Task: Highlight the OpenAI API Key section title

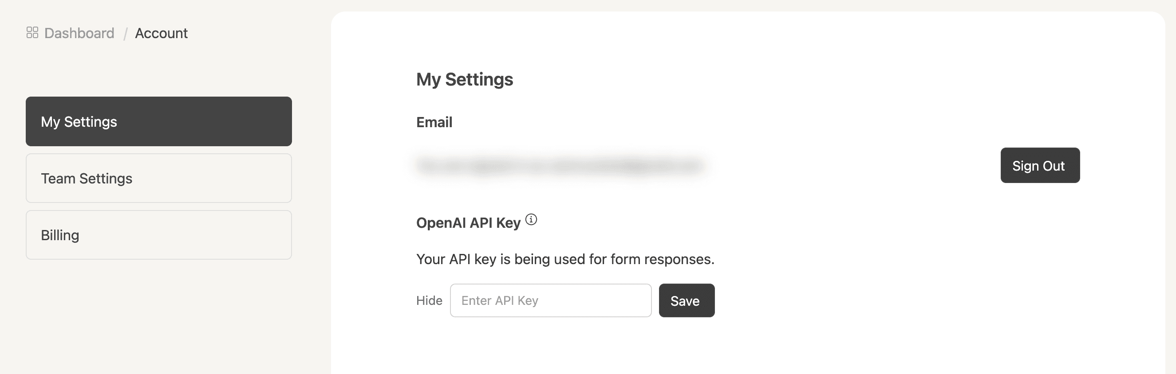Action: [x=467, y=222]
